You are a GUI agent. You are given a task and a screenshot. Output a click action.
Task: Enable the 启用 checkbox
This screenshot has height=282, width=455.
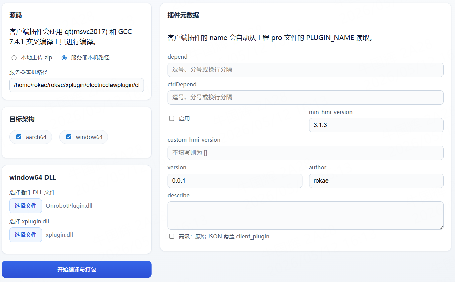pyautogui.click(x=172, y=118)
